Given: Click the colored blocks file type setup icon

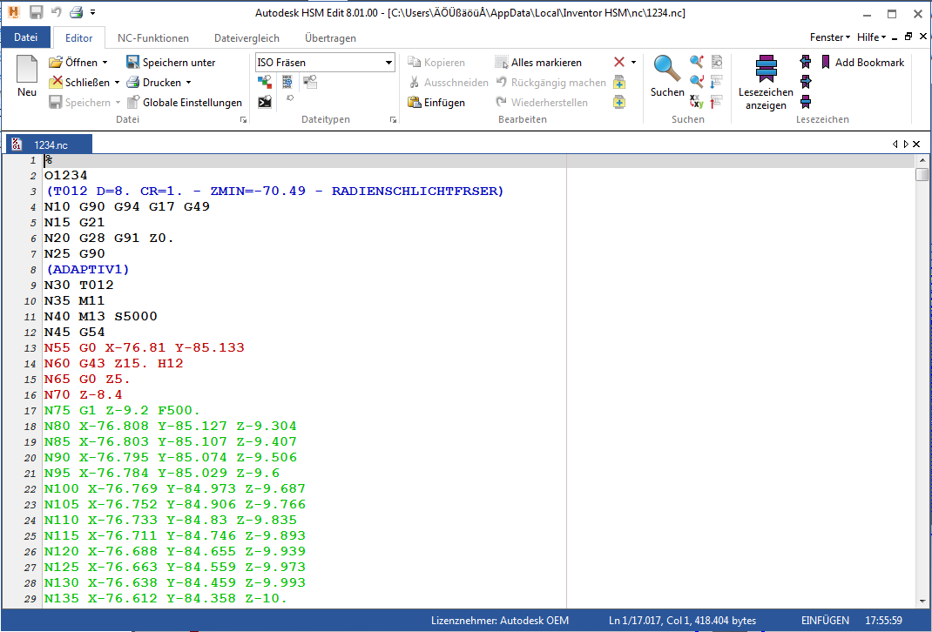Looking at the screenshot, I should (265, 81).
